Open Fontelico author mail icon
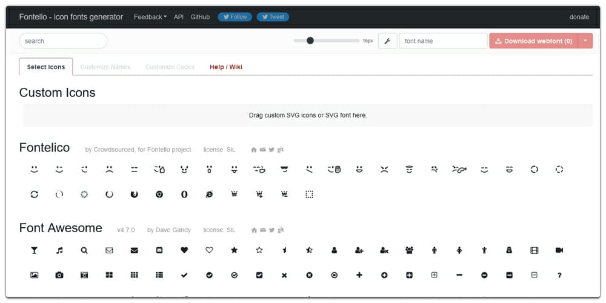This screenshot has width=606, height=303. point(263,150)
